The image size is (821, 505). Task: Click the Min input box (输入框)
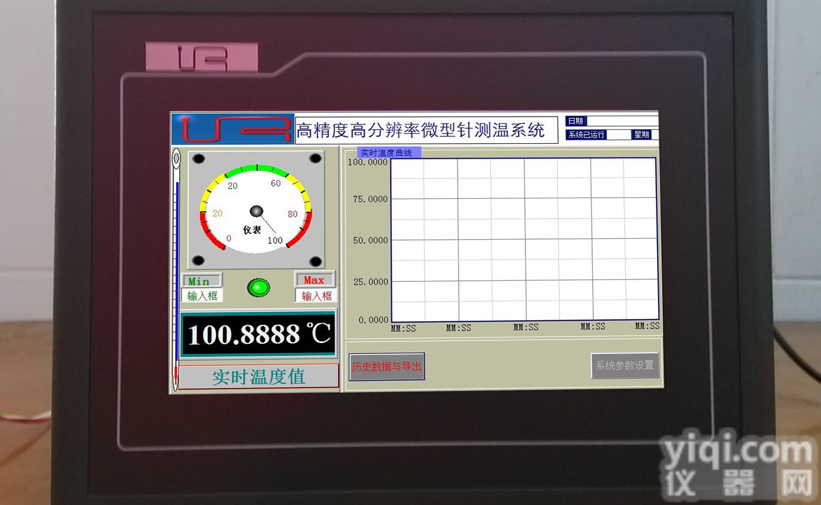point(202,296)
